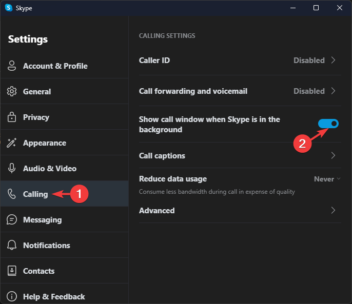Click the Messaging chat bubble icon
Viewport: 352px width, 304px height.
click(12, 219)
